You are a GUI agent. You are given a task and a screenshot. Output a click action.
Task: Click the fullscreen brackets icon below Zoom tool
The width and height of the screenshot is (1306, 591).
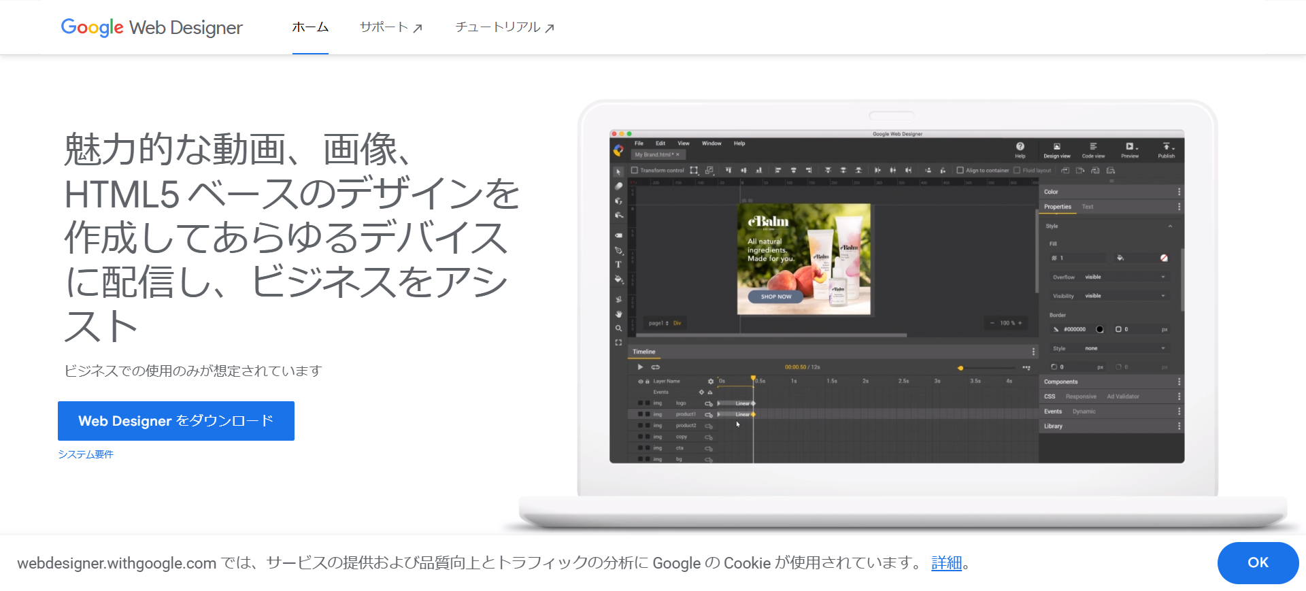(x=618, y=342)
